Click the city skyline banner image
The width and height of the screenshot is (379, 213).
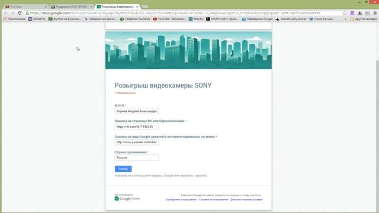[x=188, y=50]
